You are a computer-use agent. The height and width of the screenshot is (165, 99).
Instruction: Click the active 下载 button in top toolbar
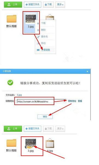48,5
